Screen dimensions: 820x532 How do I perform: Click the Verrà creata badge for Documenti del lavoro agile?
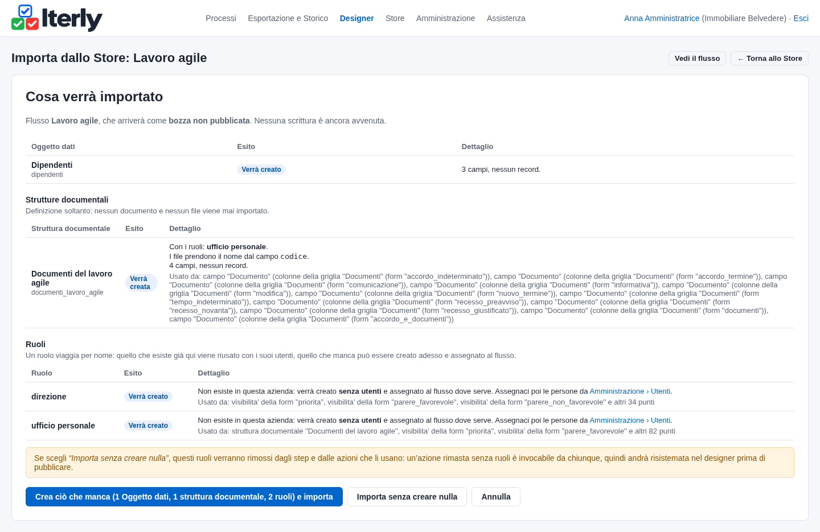tap(141, 283)
